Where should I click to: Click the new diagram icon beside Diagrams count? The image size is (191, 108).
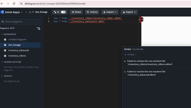[38, 28]
